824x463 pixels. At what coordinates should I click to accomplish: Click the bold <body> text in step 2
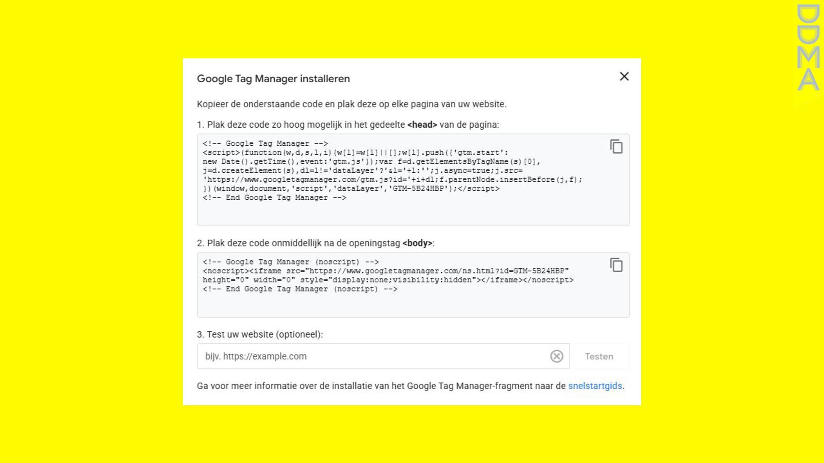417,243
